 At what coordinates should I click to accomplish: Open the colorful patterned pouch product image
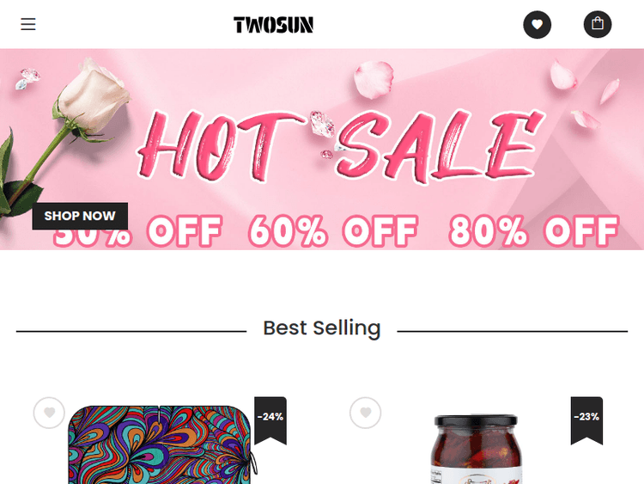tap(162, 444)
